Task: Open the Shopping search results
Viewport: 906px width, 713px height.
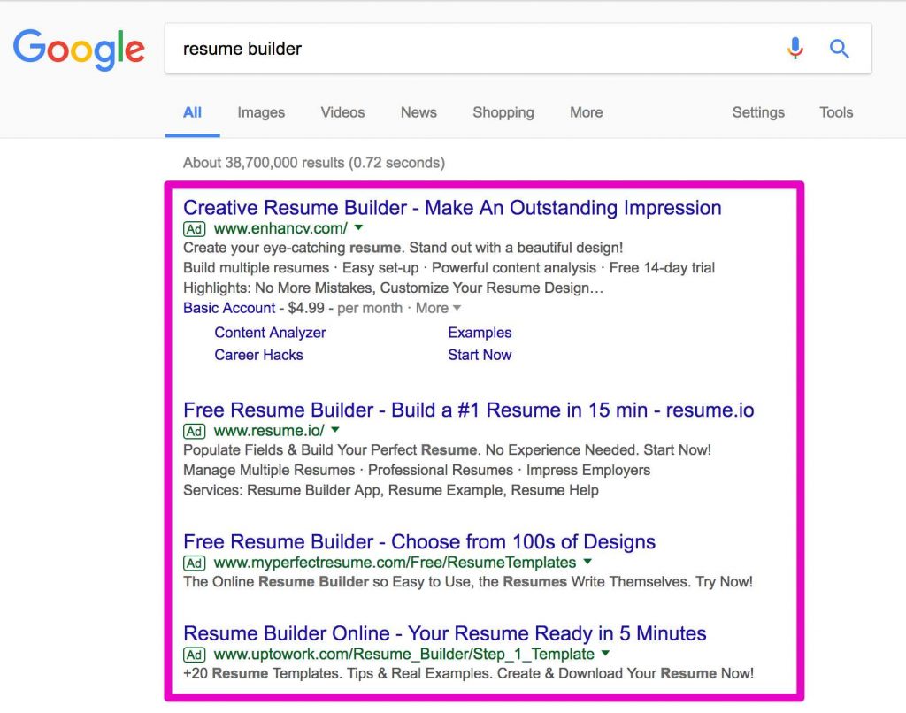Action: tap(503, 112)
